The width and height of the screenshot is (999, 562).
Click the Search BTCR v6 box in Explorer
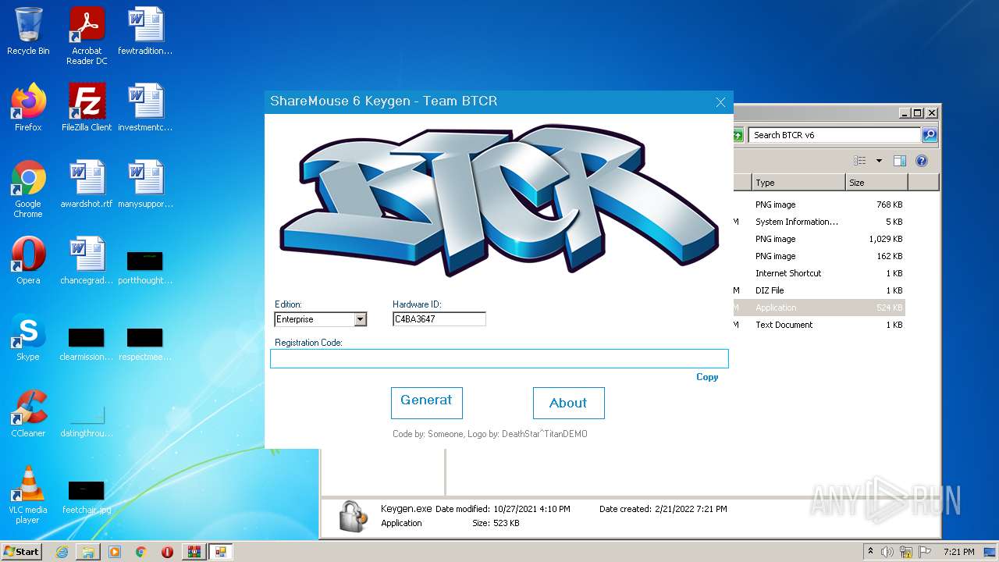click(834, 135)
